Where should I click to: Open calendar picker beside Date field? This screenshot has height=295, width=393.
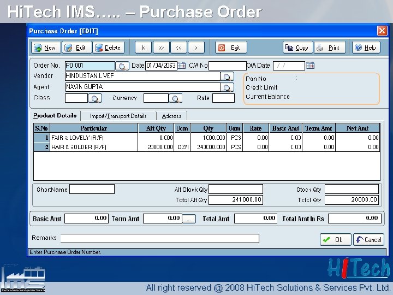pyautogui.click(x=181, y=66)
